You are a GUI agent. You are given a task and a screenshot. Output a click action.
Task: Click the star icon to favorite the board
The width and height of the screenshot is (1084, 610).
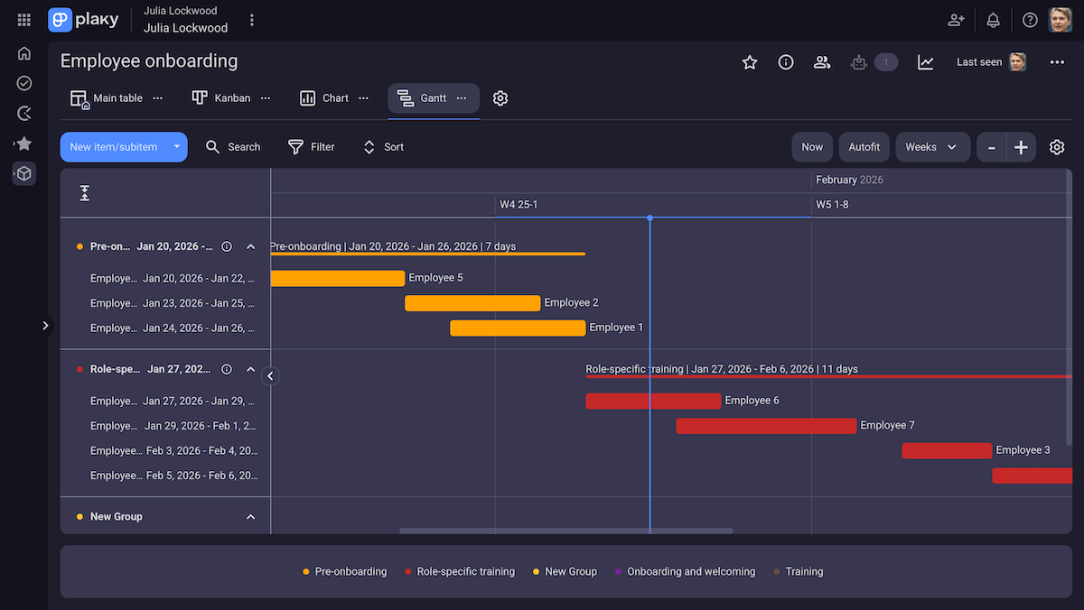tap(749, 62)
